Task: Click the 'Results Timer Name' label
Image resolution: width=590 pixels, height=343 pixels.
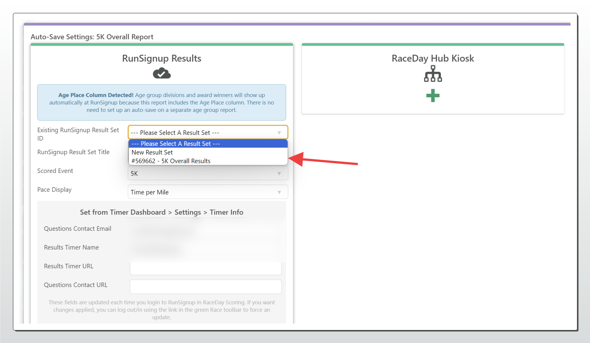Action: coord(72,247)
